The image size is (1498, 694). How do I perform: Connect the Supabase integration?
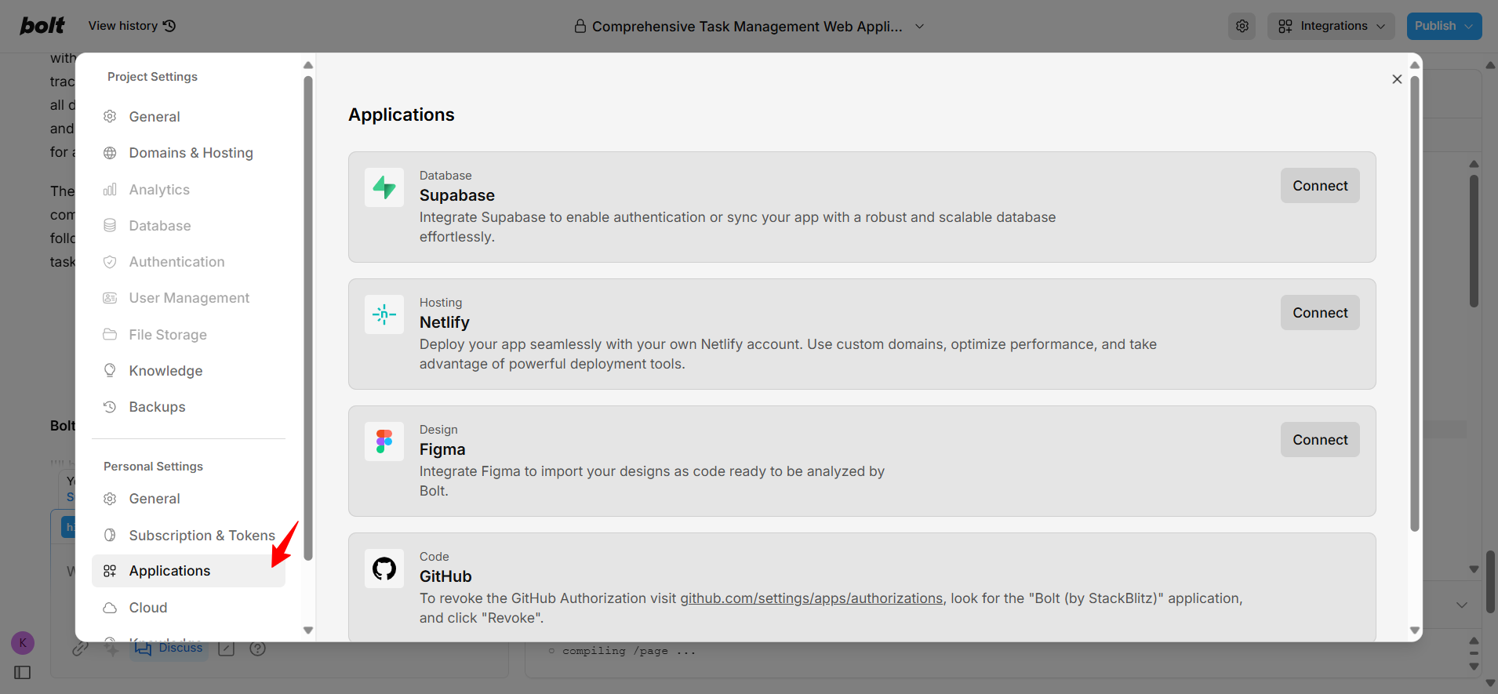(x=1320, y=186)
